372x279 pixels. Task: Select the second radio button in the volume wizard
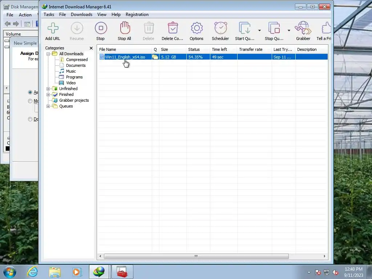tap(30, 101)
